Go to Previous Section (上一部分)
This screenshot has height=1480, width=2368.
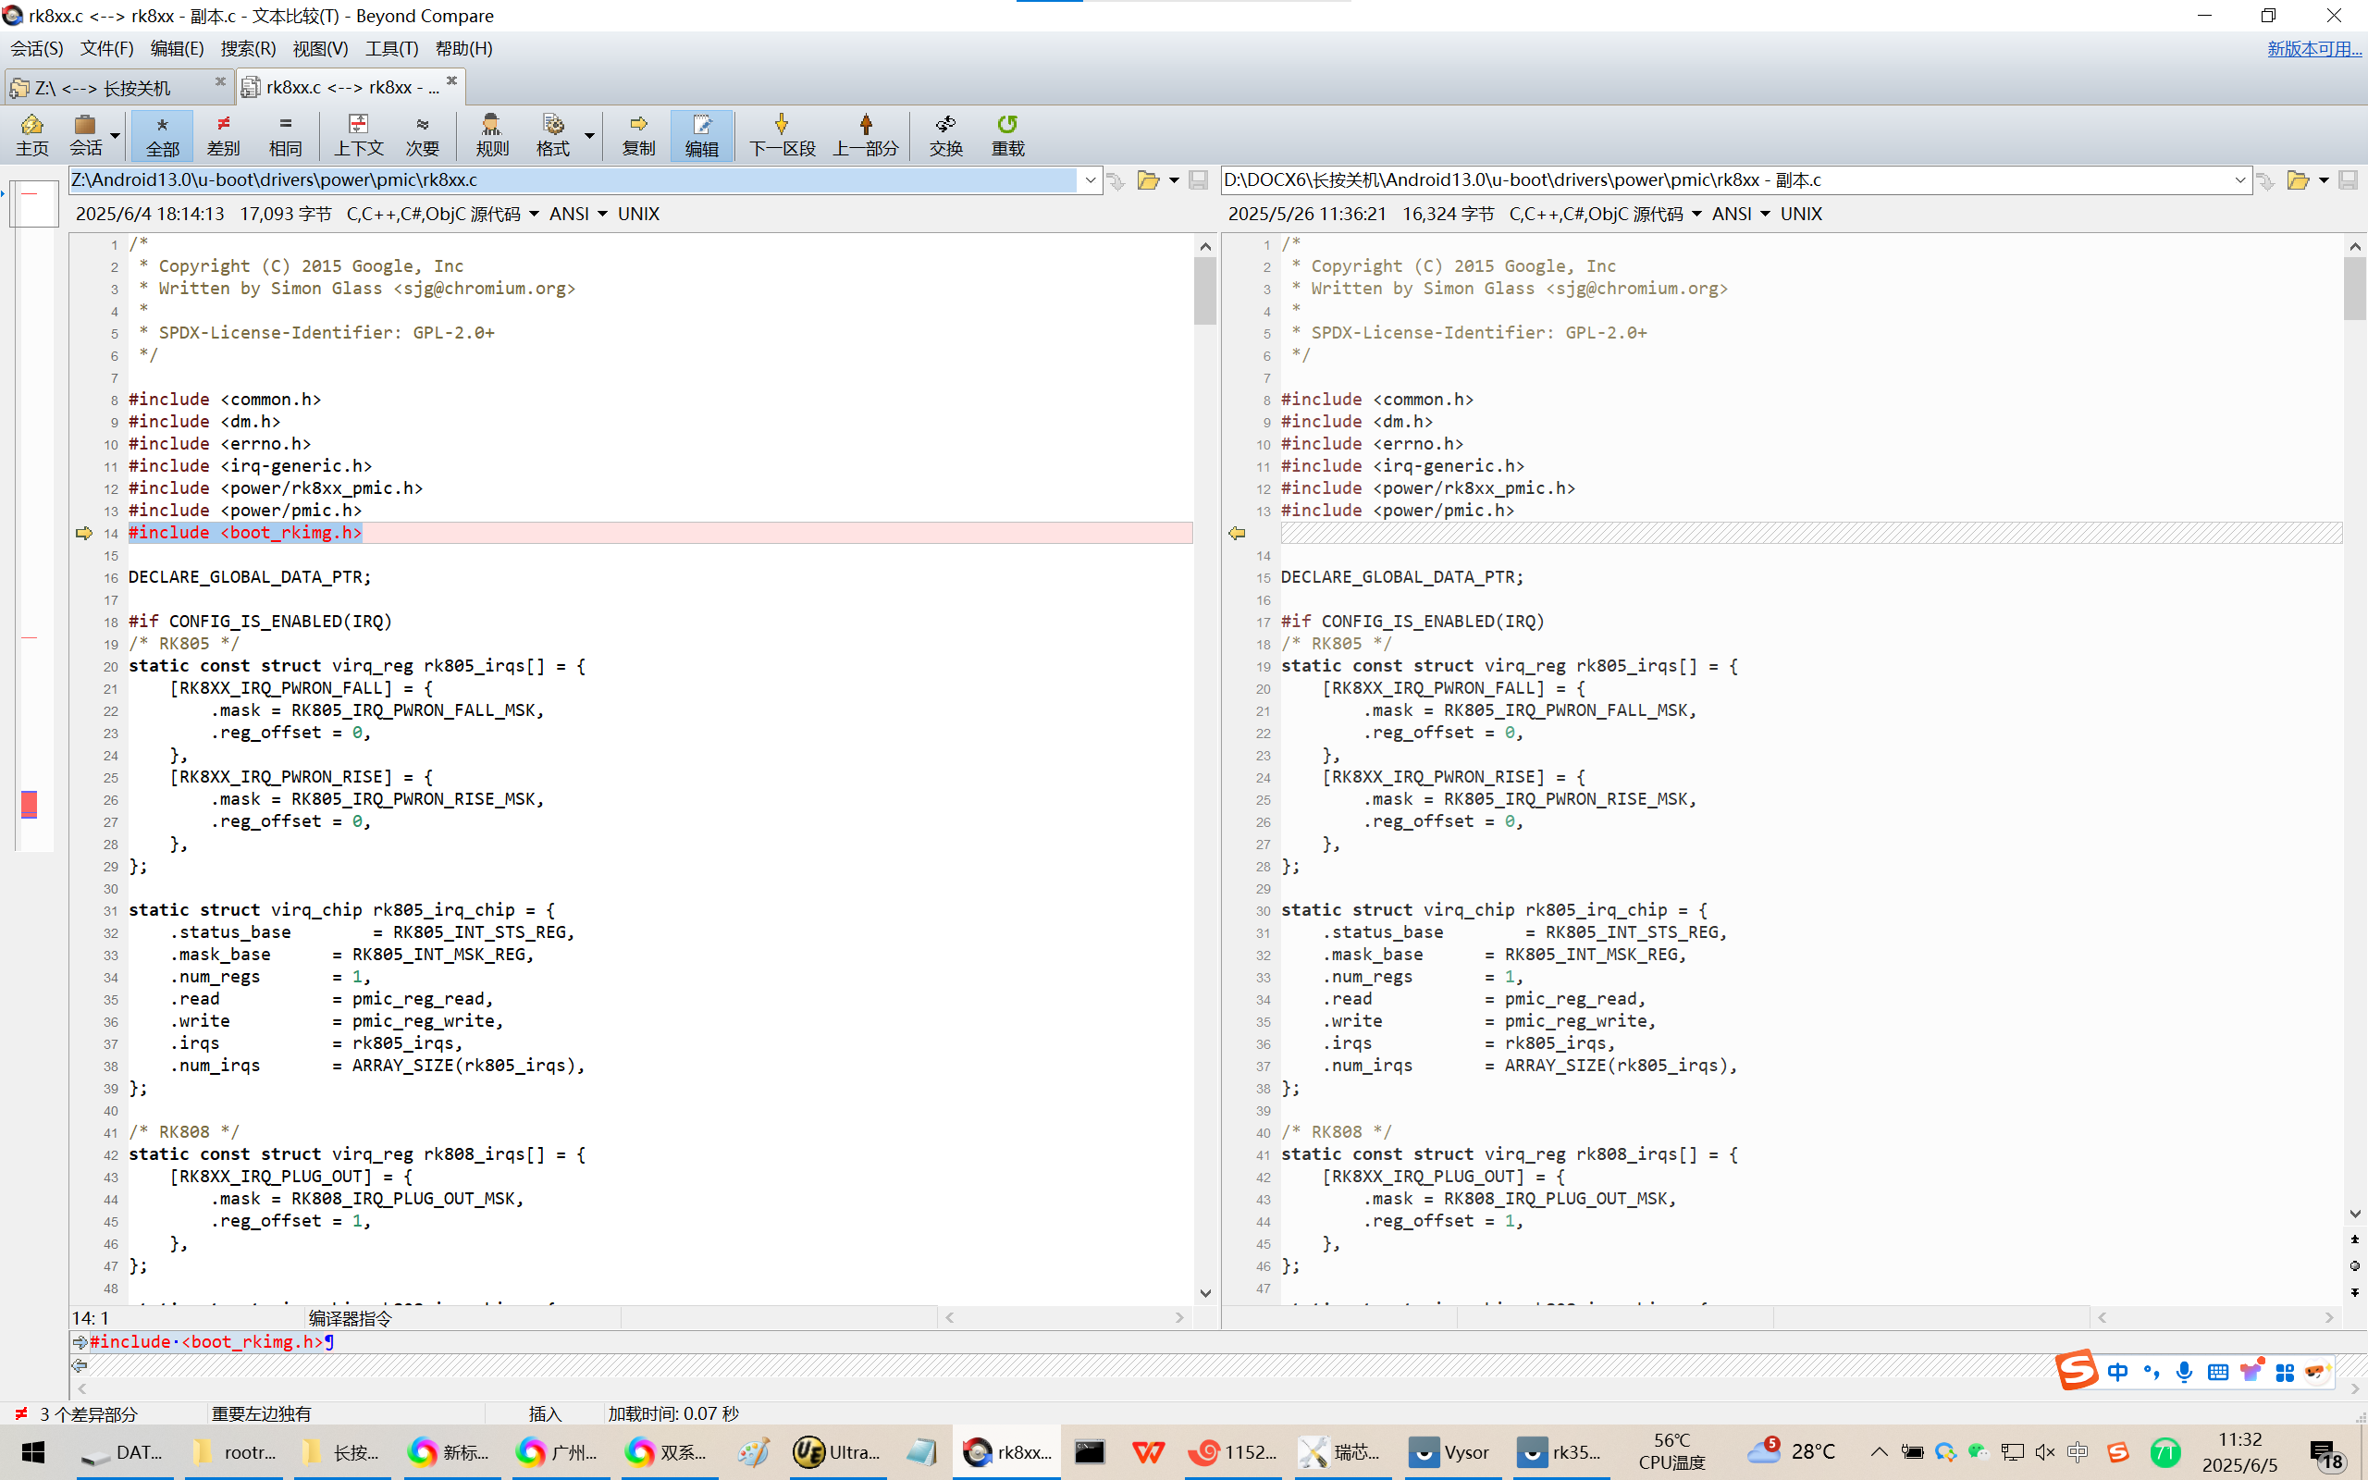865,134
